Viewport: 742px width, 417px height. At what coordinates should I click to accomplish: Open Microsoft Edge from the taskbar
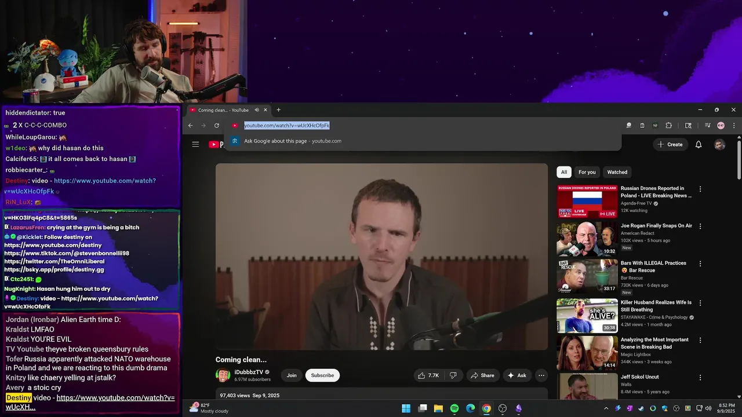tap(470, 408)
